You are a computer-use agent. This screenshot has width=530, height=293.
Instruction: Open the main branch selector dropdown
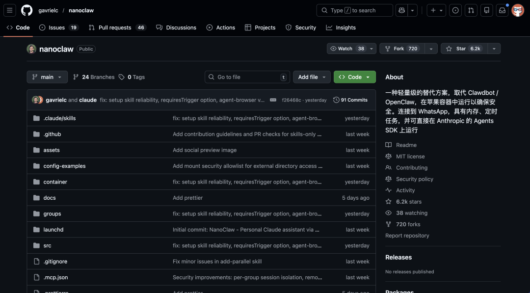(47, 77)
